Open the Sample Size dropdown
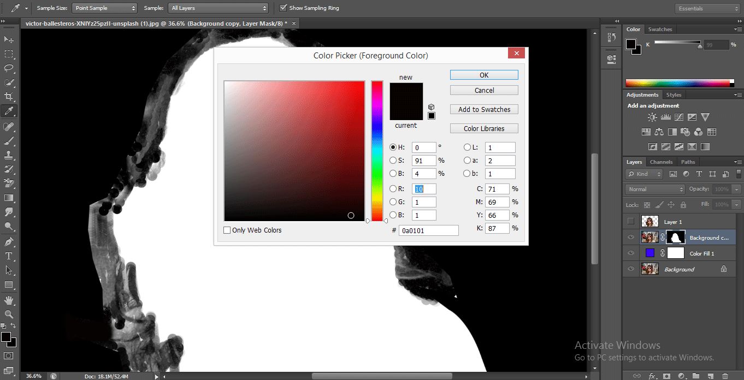 click(x=104, y=8)
